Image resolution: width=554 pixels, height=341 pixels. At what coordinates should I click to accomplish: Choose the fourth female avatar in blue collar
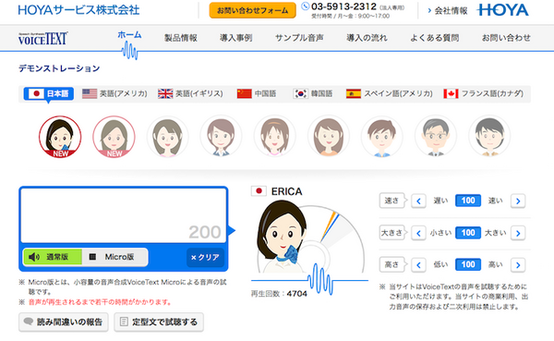(x=221, y=137)
